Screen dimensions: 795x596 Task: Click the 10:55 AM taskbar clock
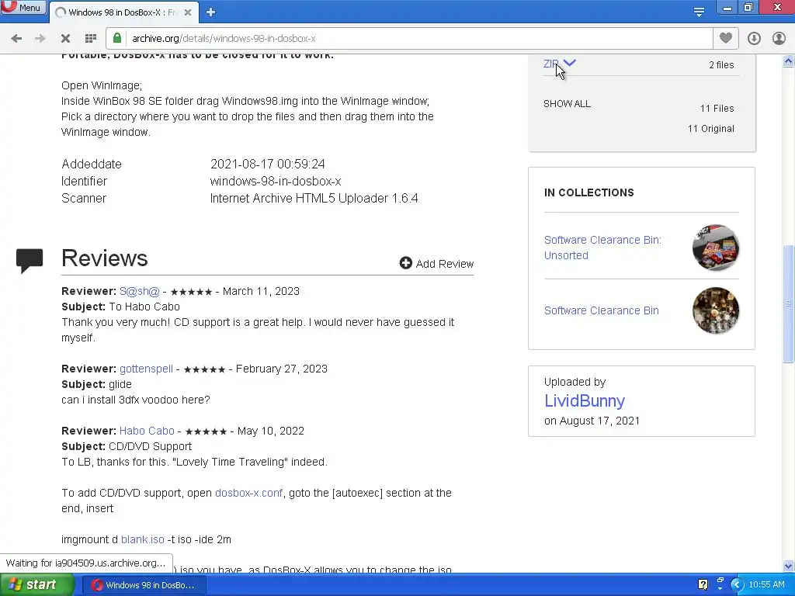click(x=766, y=585)
